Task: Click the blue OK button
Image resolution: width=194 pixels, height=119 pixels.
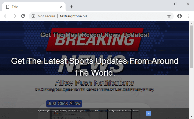Action: coord(148,113)
